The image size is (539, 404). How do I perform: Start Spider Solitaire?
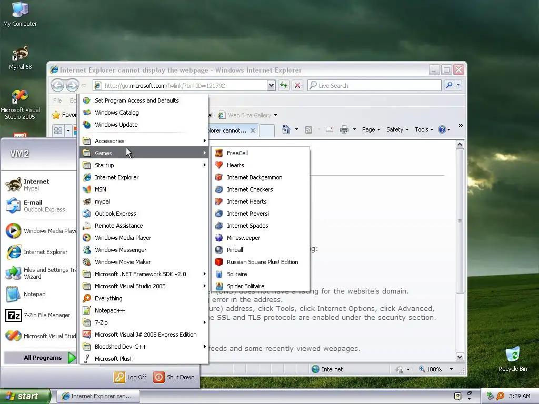click(x=261, y=286)
